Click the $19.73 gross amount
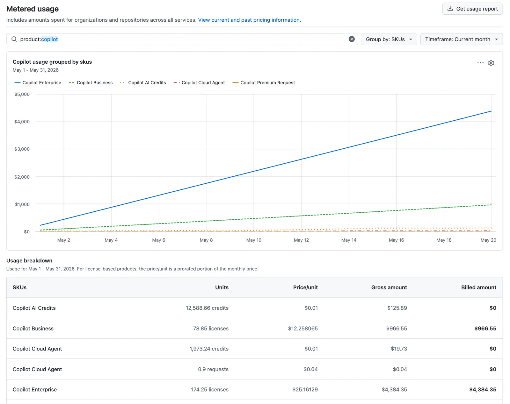Image resolution: width=510 pixels, height=404 pixels. click(399, 349)
